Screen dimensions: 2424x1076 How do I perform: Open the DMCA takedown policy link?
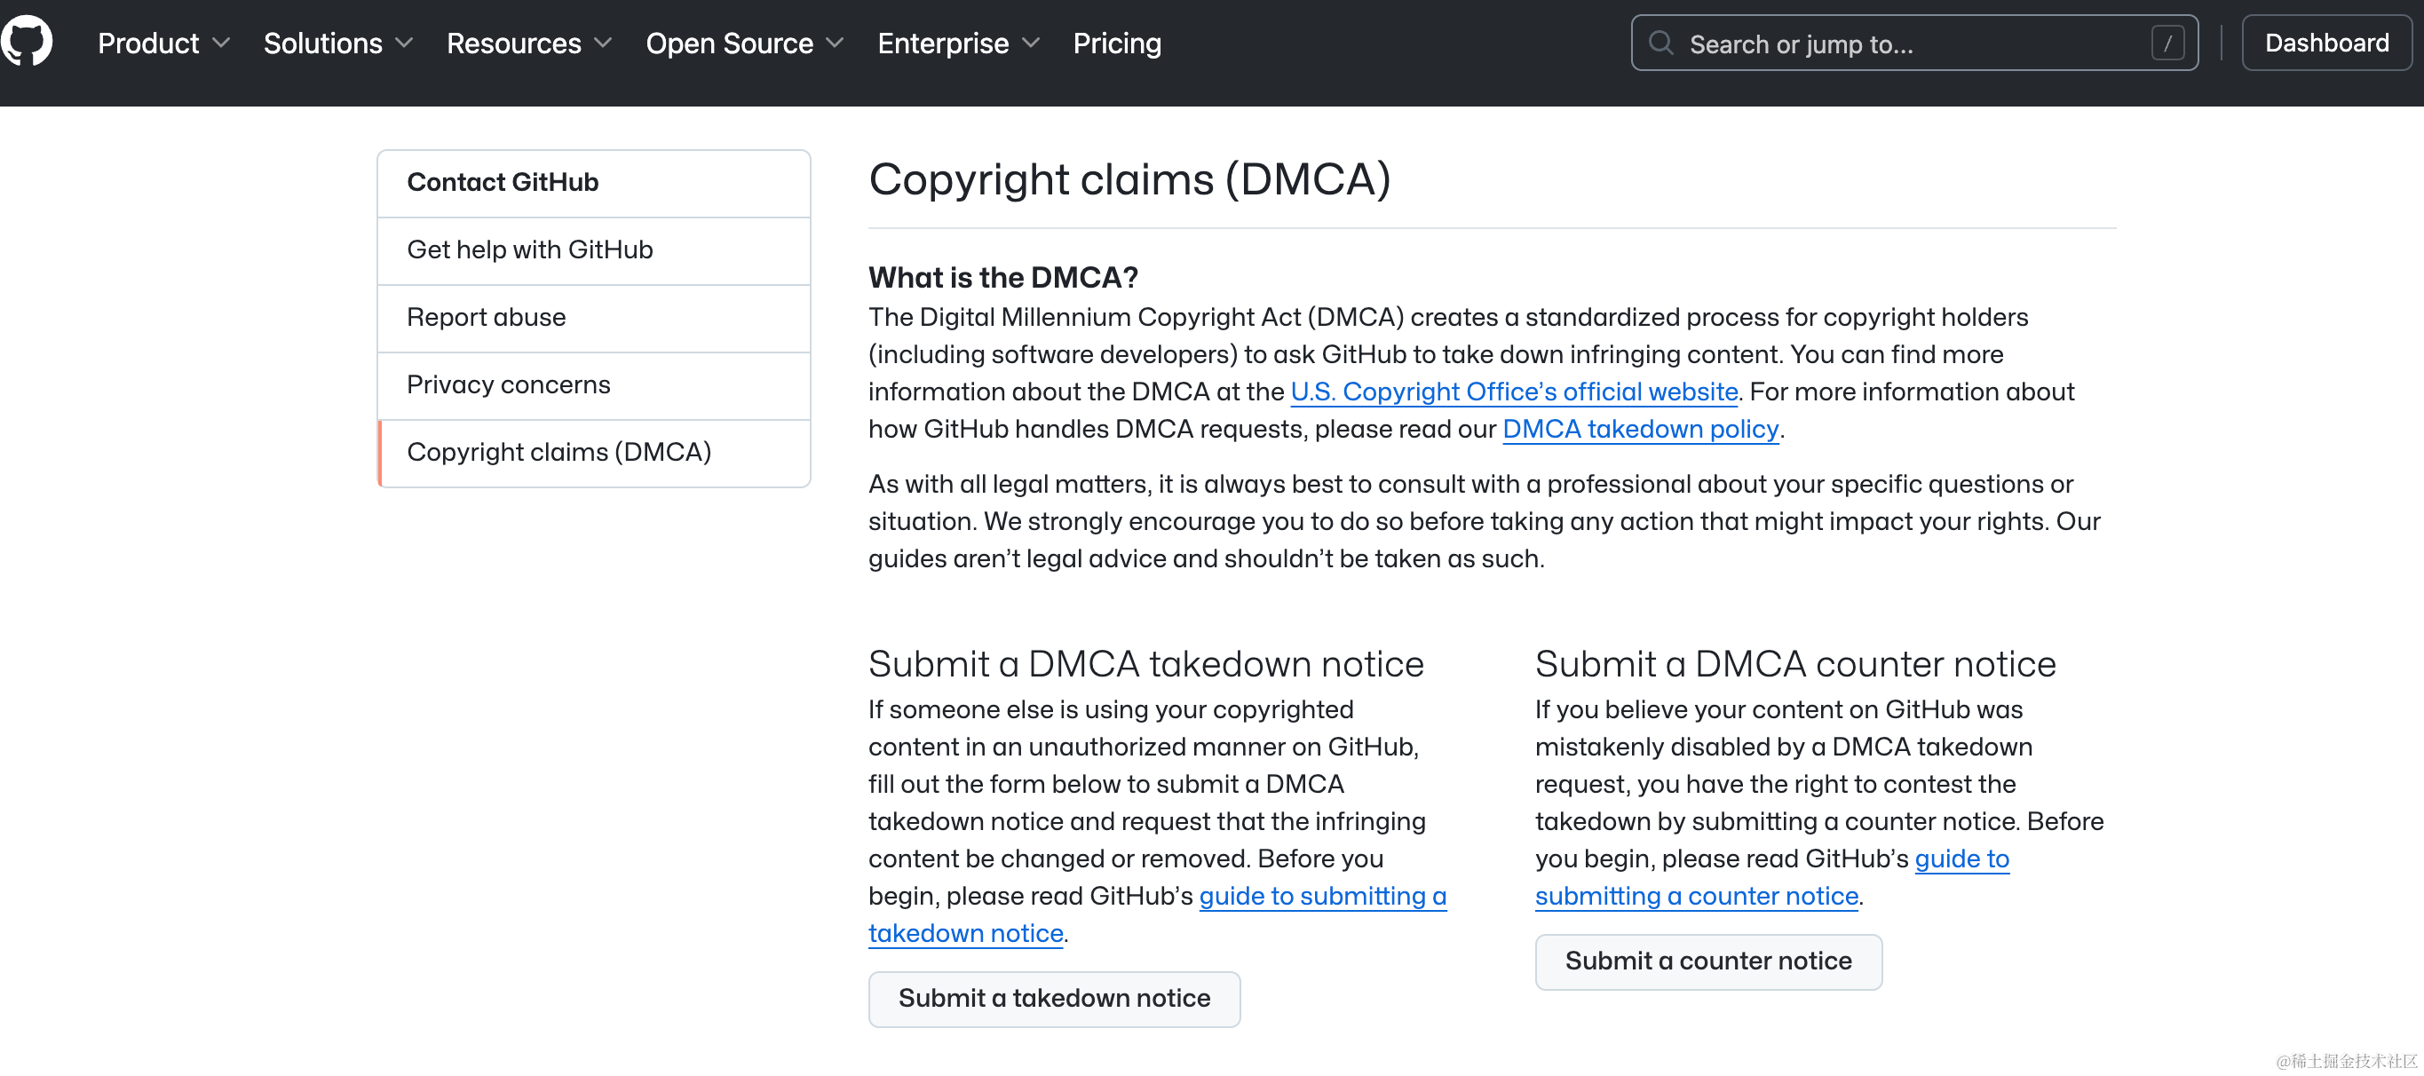point(1640,430)
